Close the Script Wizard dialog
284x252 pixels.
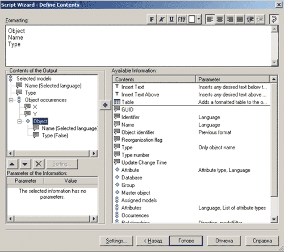(x=279, y=5)
